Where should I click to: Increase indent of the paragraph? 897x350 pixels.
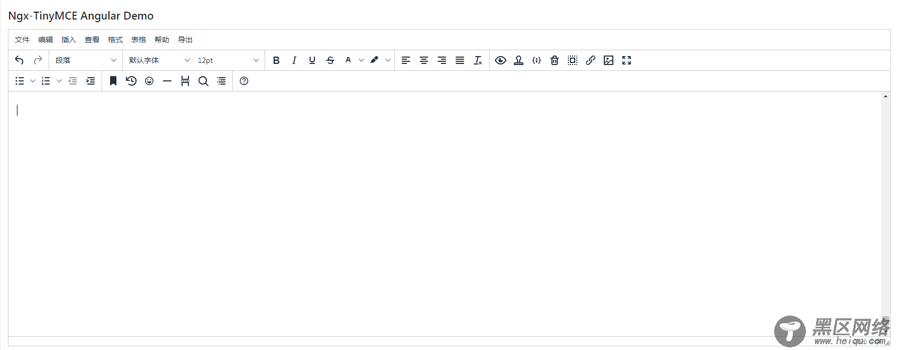click(x=90, y=81)
